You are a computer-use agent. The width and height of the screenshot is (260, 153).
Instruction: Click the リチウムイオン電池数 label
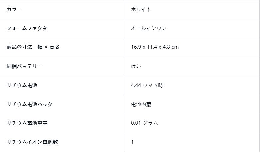pos(32,142)
